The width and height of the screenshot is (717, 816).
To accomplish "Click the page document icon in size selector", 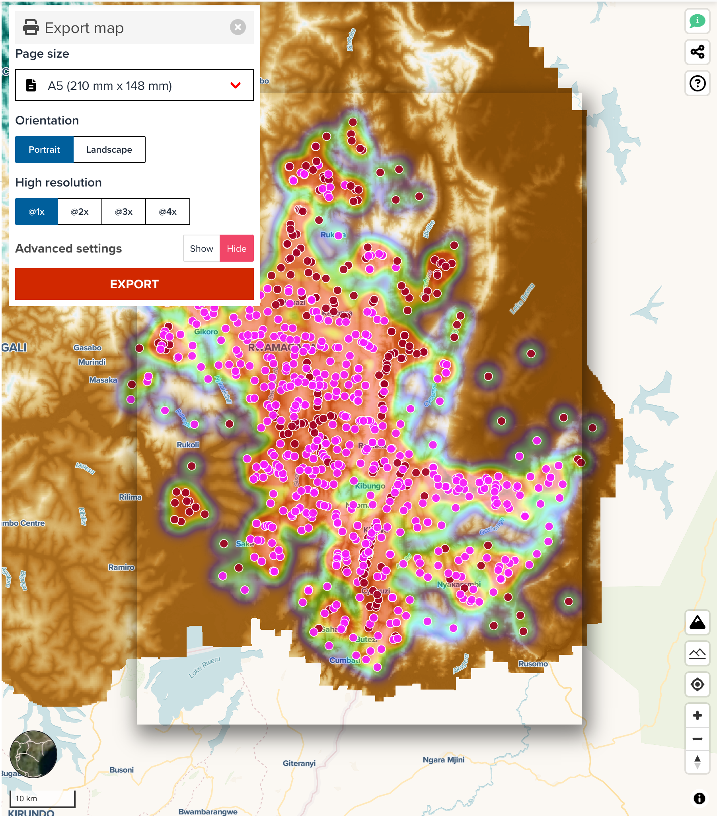I will pyautogui.click(x=31, y=85).
